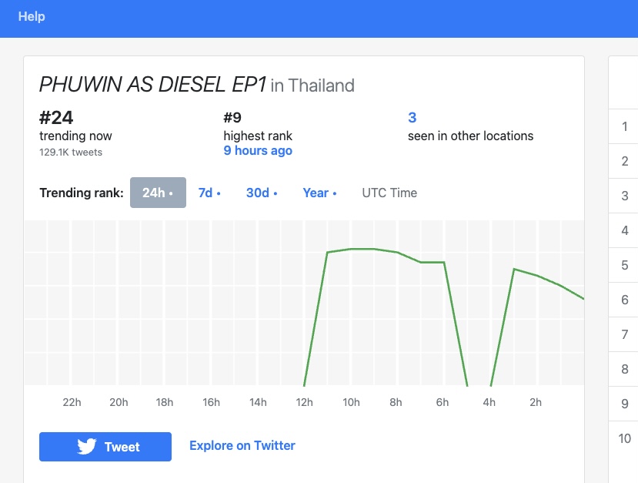Screen dimensions: 638x483
Task: Click the blue '3' other locations link
Action: [413, 118]
